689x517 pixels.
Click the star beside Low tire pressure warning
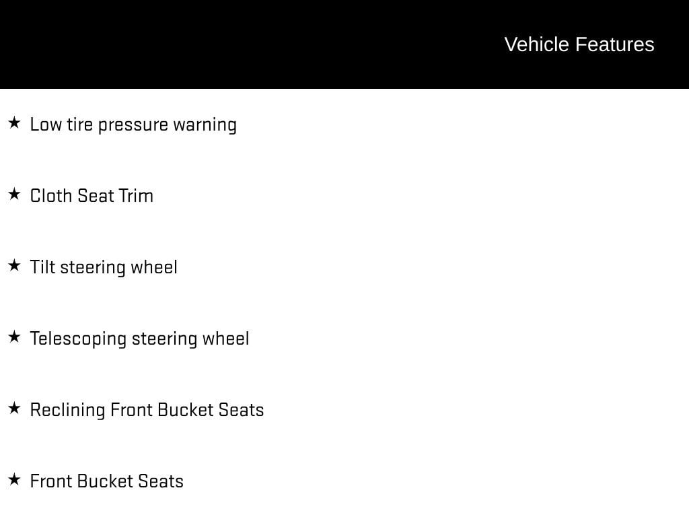(14, 123)
